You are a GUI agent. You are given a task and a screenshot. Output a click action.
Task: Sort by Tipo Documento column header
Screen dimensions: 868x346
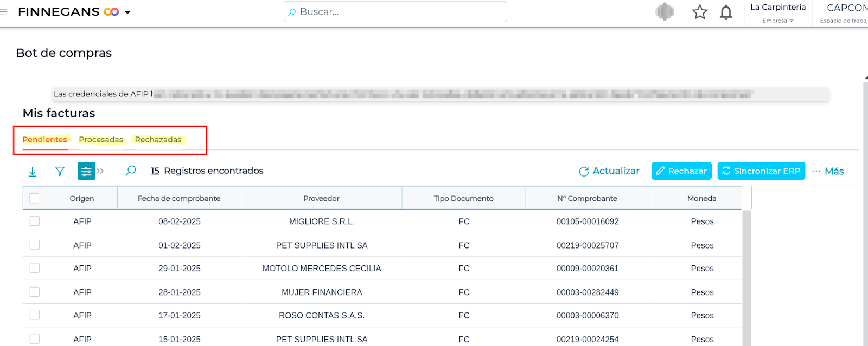coord(464,199)
